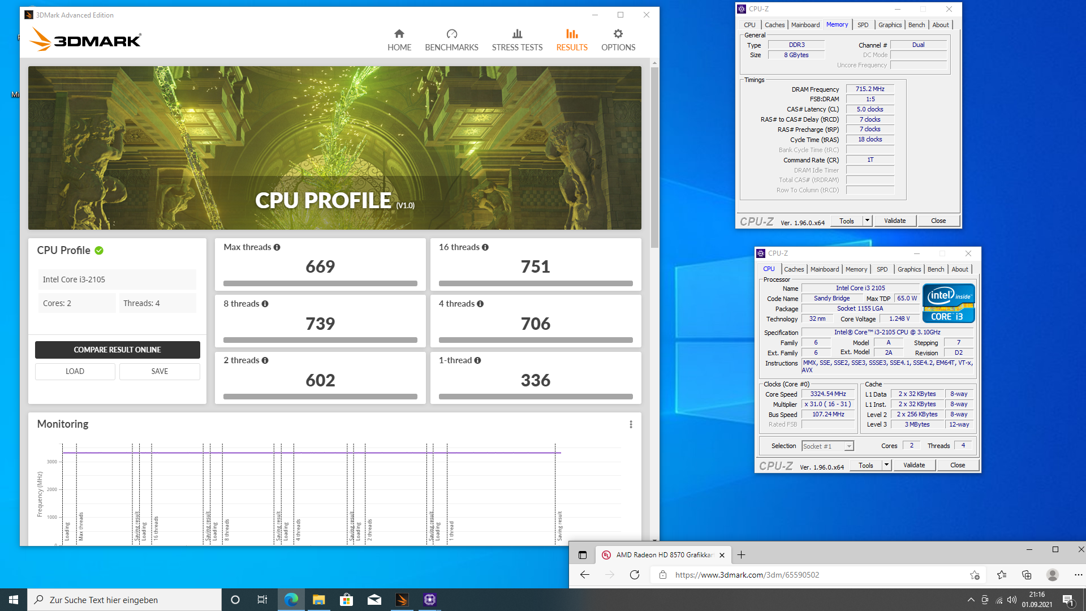Open the Windows Start menu
Image resolution: width=1086 pixels, height=611 pixels.
click(x=14, y=600)
